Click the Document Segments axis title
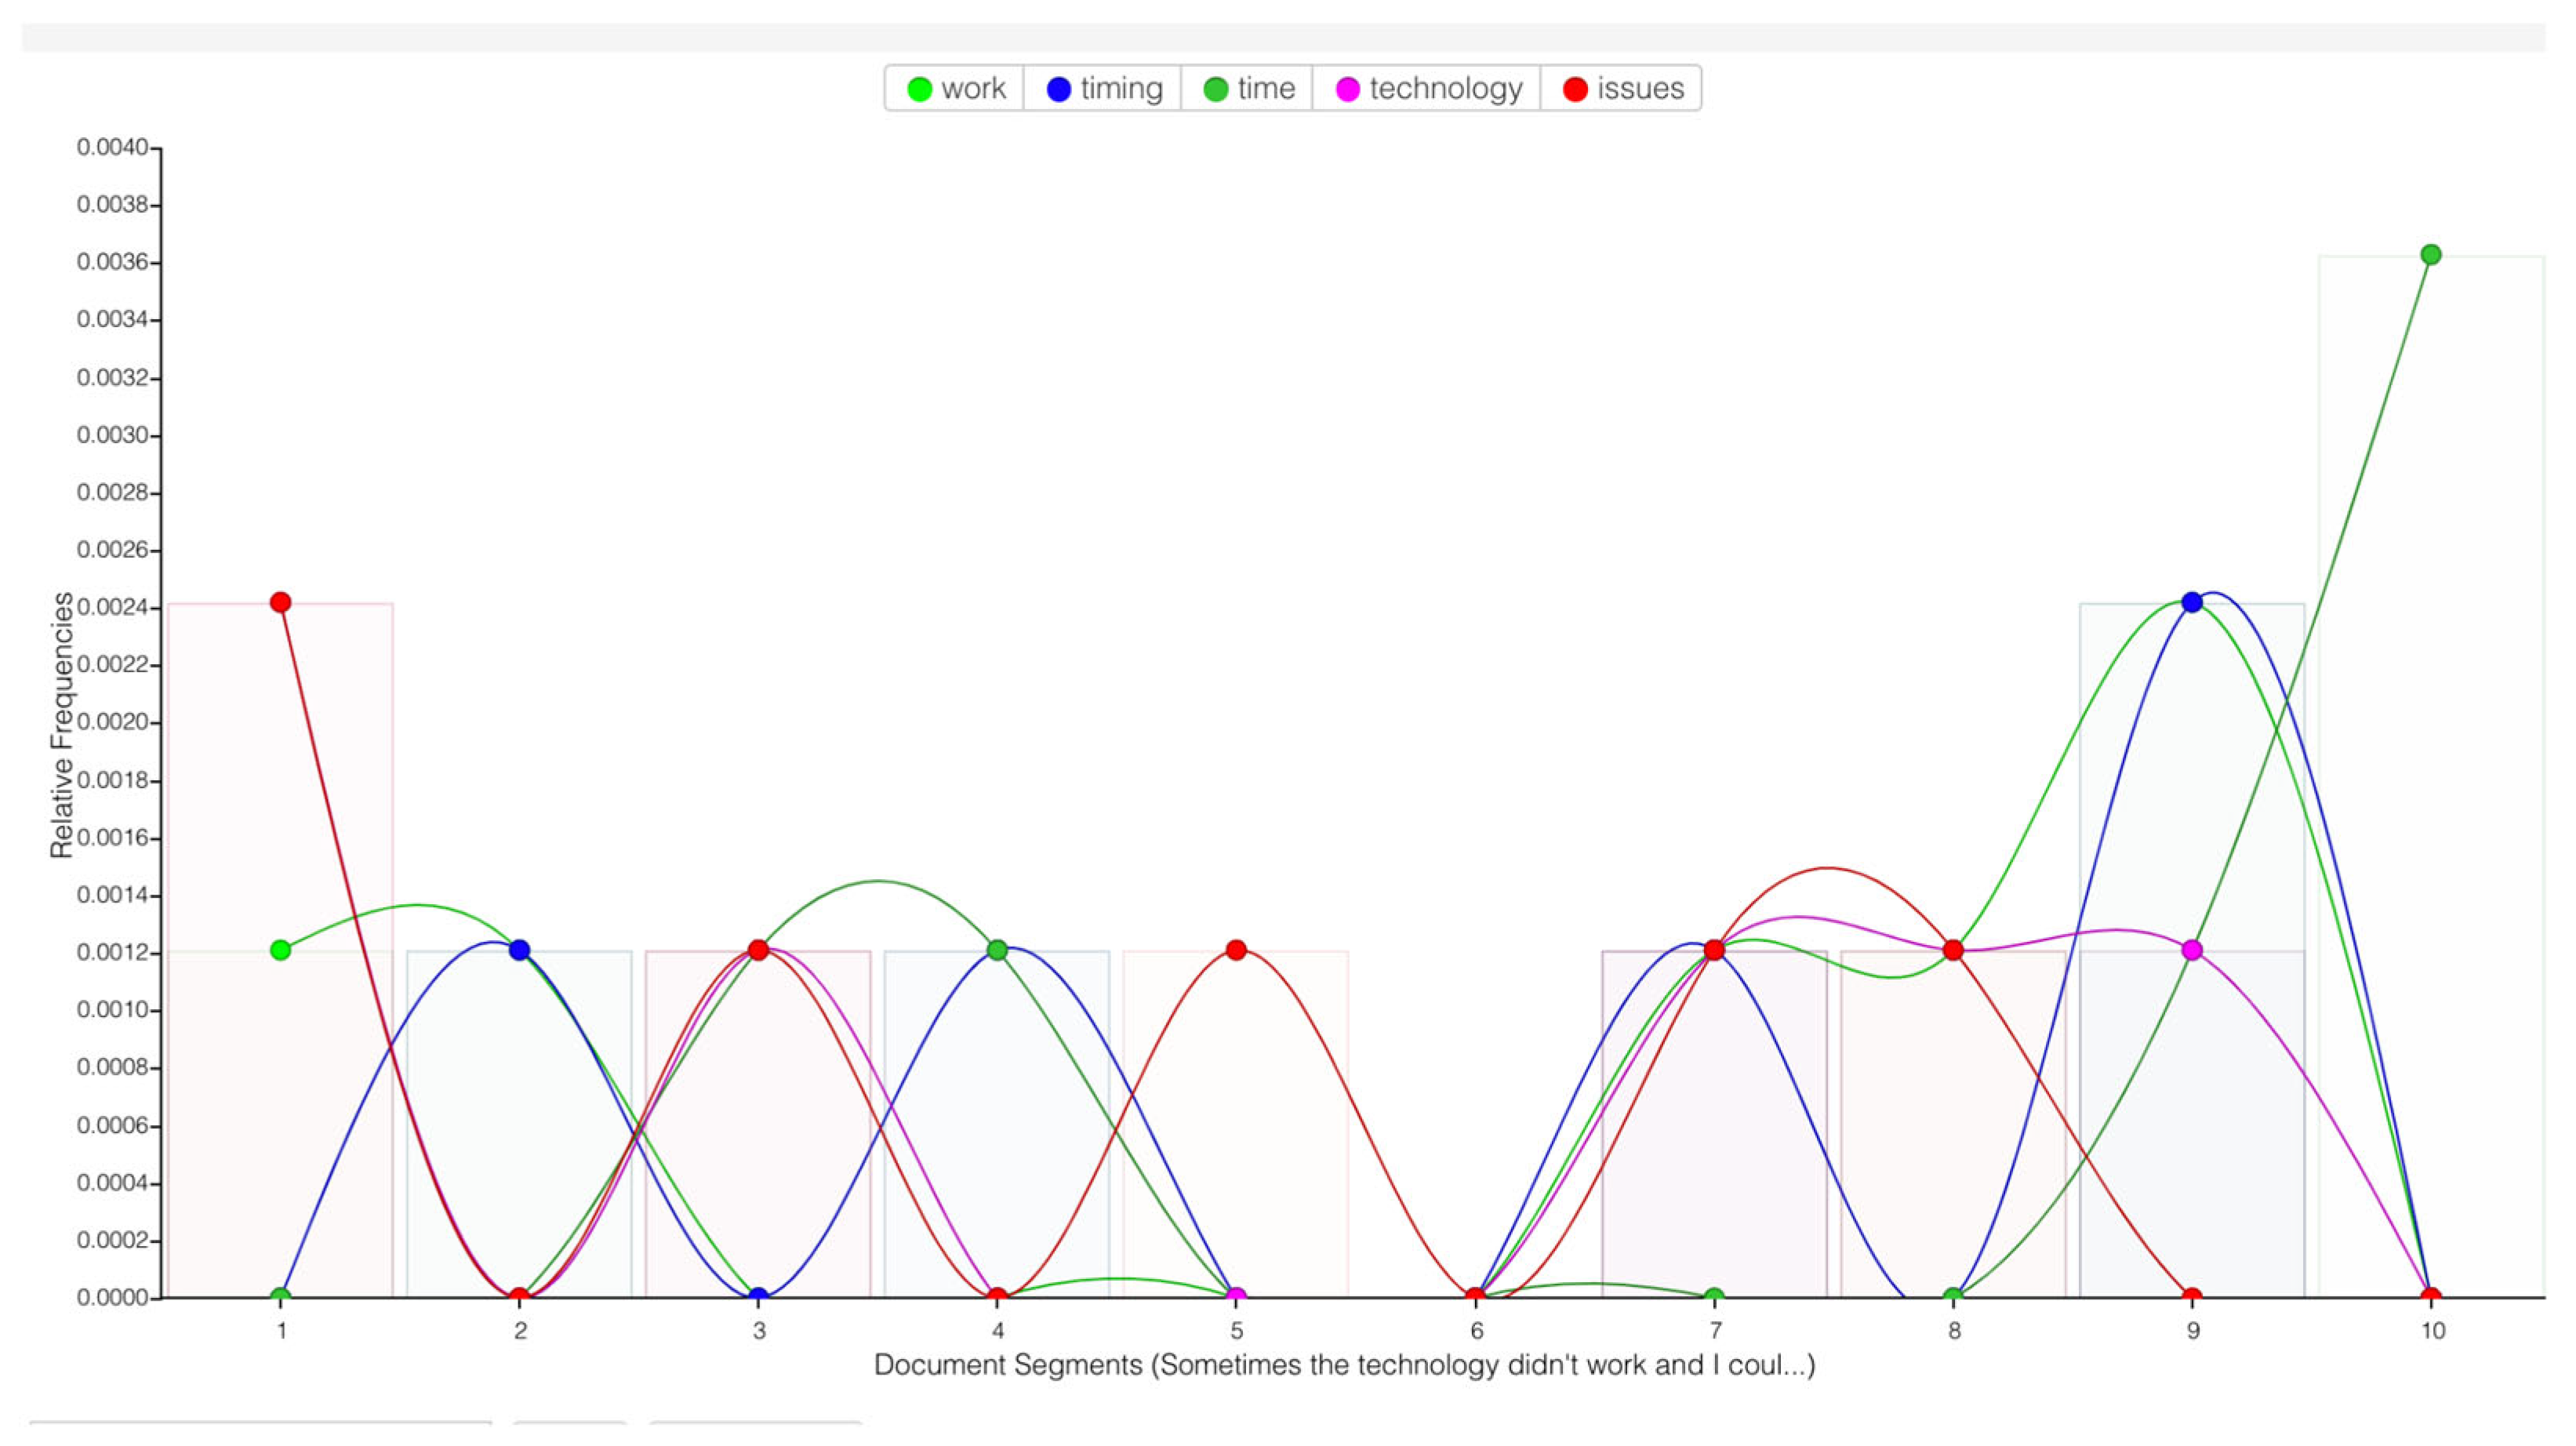Image resolution: width=2576 pixels, height=1446 pixels. click(x=1344, y=1365)
